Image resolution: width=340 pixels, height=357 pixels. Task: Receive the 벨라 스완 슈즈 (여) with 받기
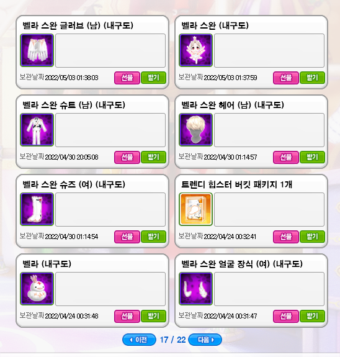(154, 237)
